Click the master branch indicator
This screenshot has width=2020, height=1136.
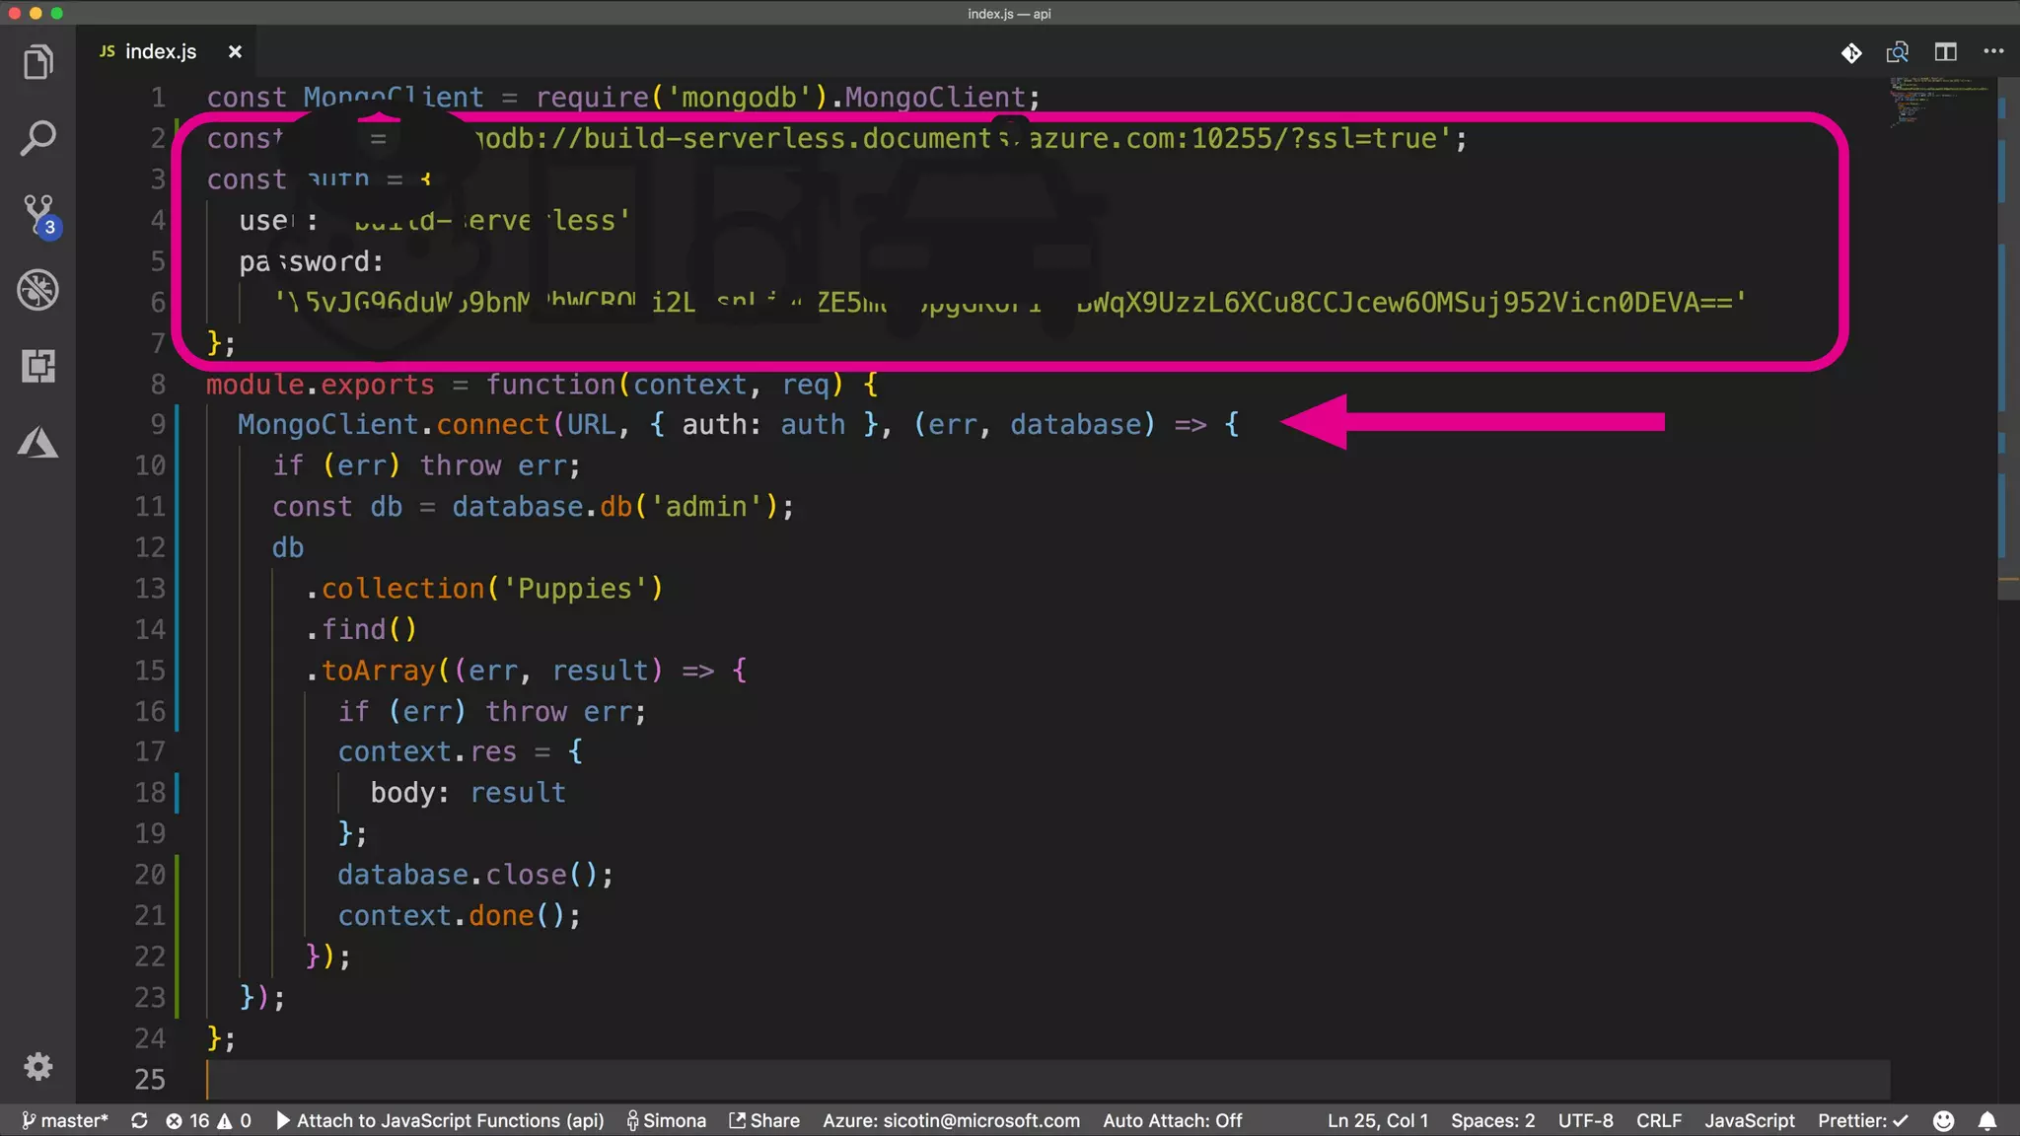point(65,1120)
